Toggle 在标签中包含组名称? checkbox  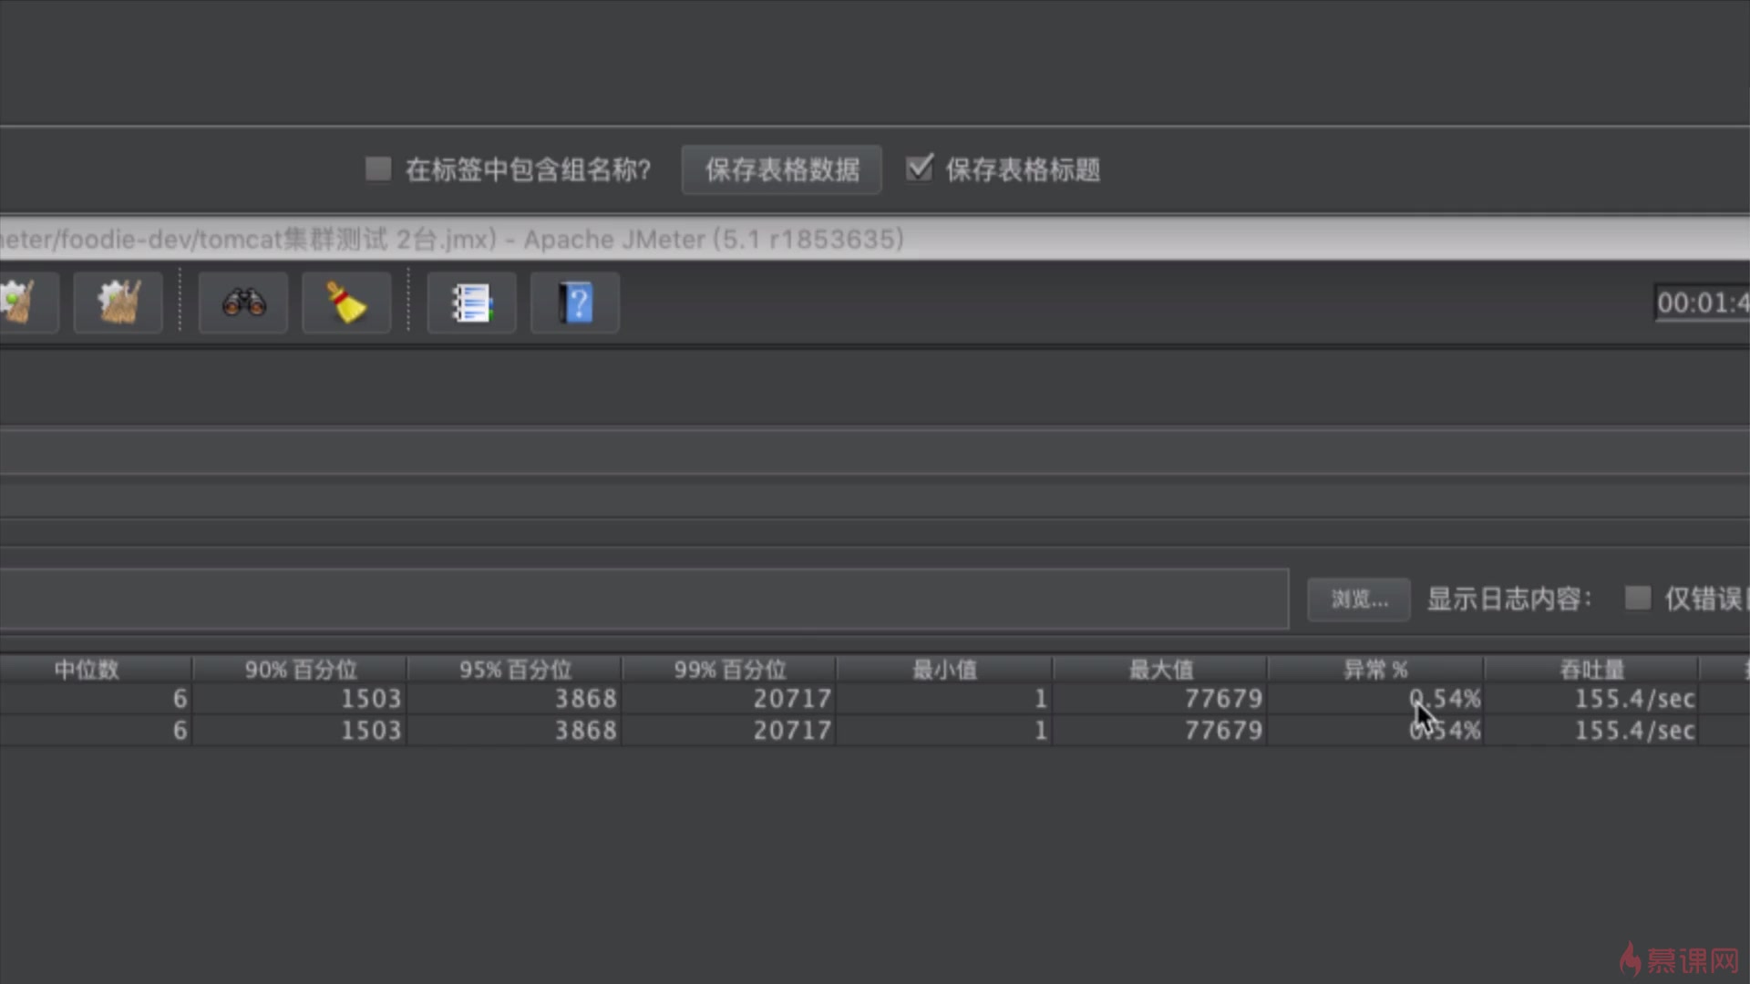pyautogui.click(x=378, y=169)
